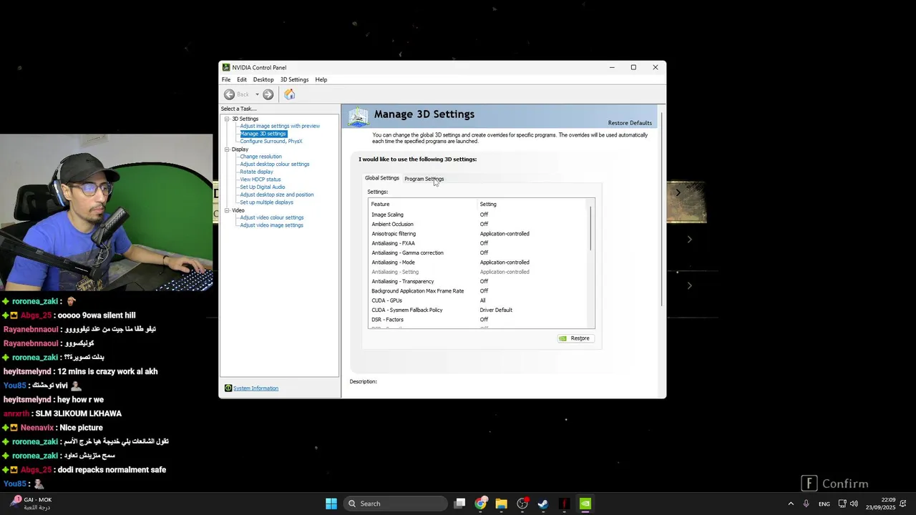Screen dimensions: 916x515
Task: Select the Global Settings tab
Action: coord(382,178)
